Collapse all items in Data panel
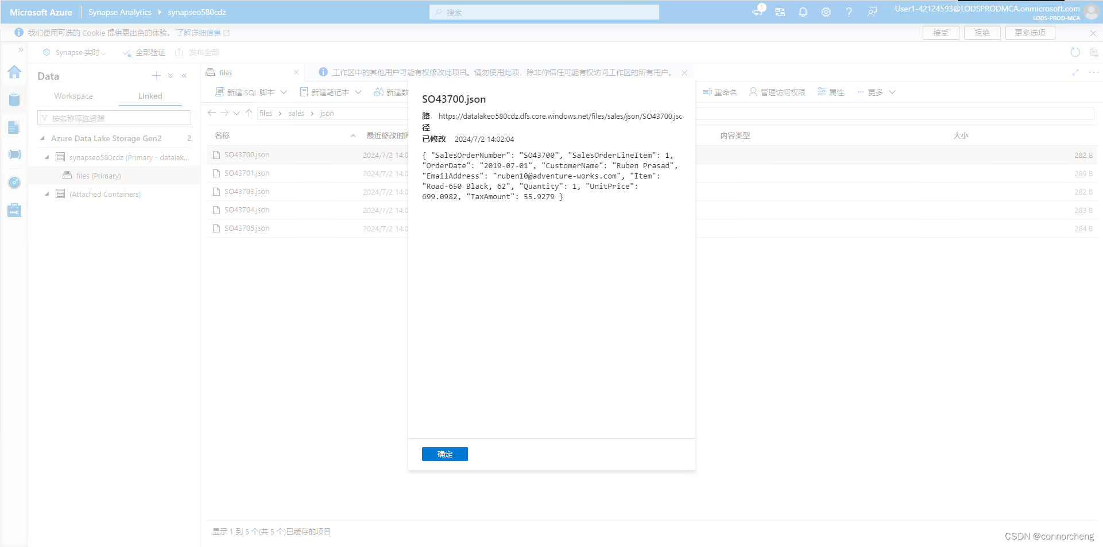 tap(171, 76)
